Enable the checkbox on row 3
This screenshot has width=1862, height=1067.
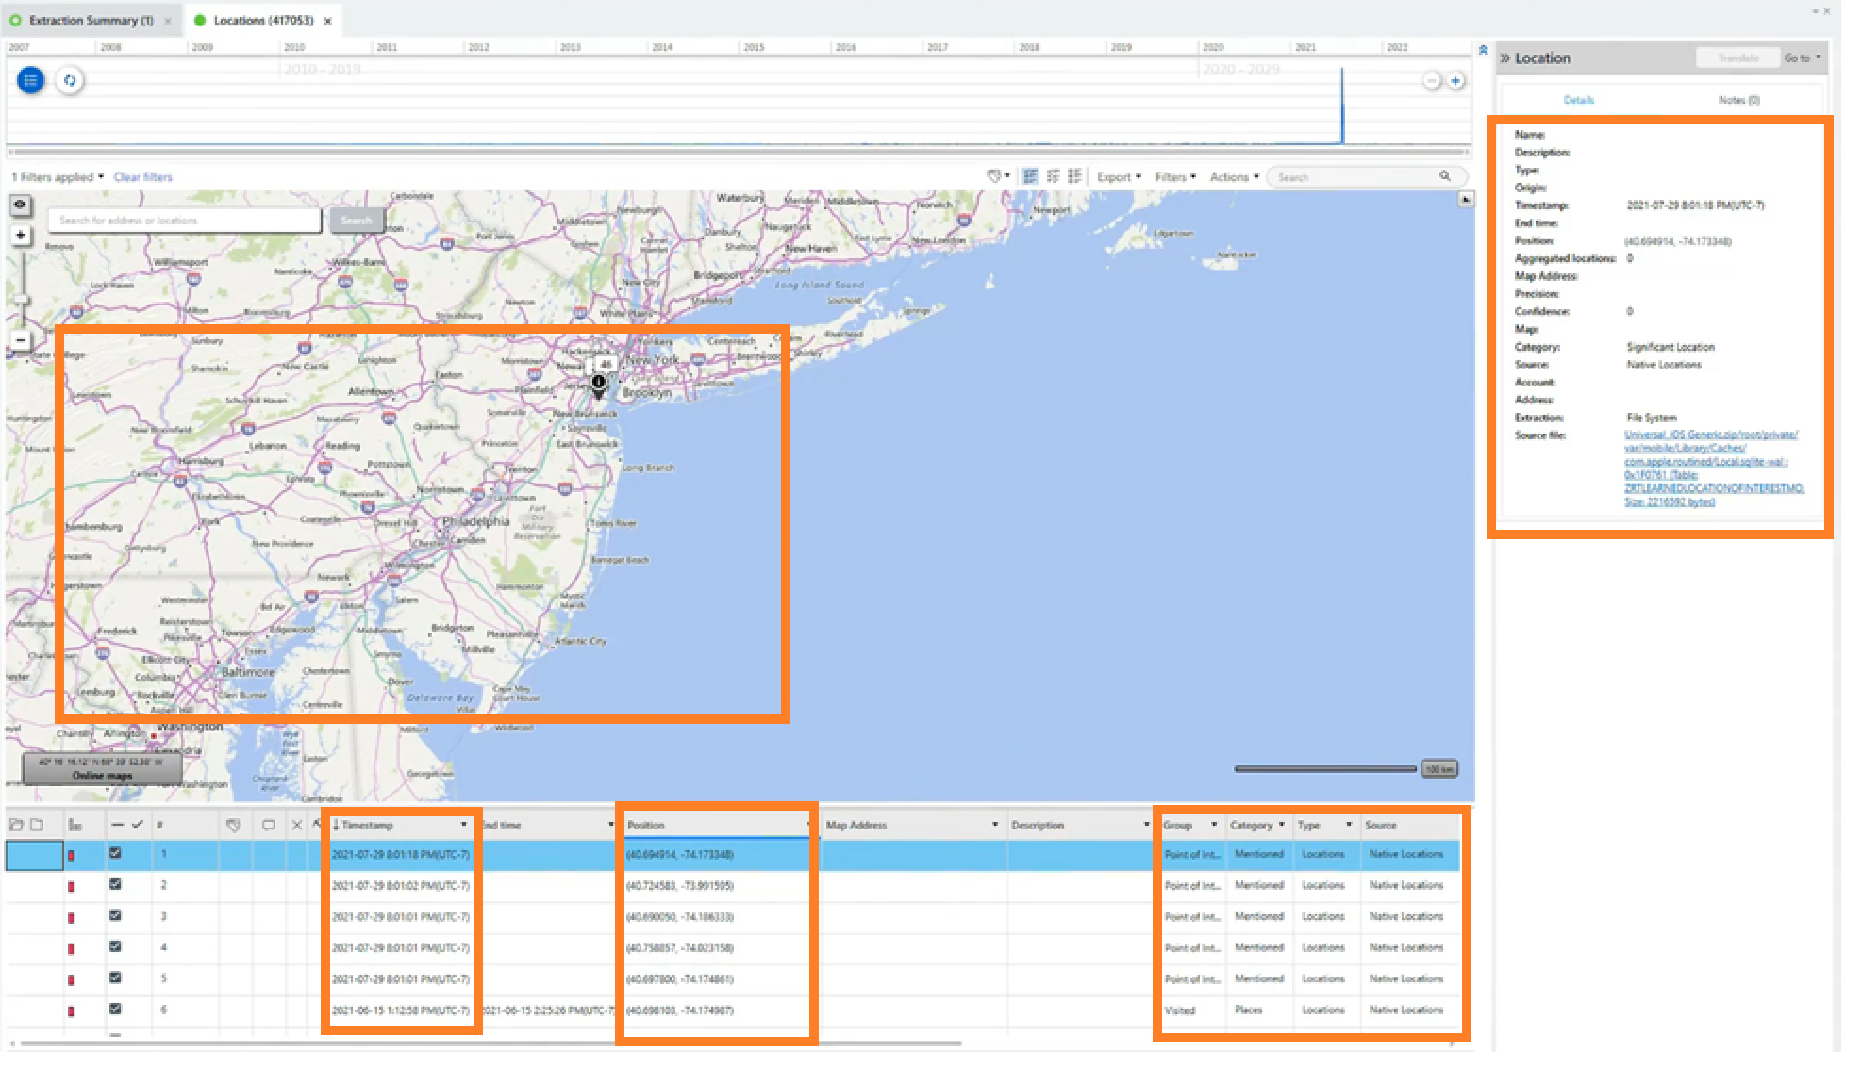(x=115, y=916)
